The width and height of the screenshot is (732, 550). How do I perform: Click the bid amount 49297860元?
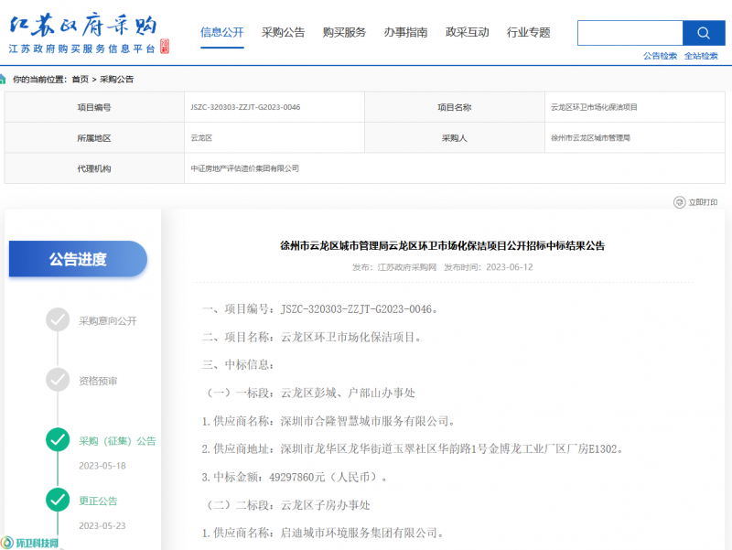click(296, 477)
